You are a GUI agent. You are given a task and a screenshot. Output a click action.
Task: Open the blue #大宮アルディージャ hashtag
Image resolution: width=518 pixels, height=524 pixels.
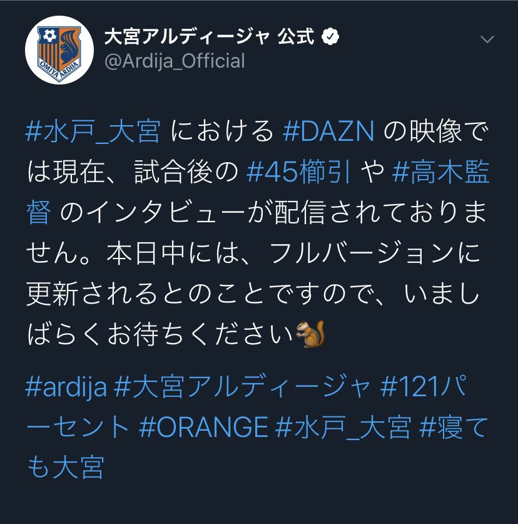[242, 387]
